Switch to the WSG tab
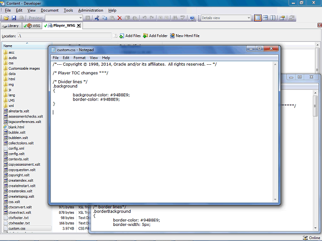 coord(32,26)
